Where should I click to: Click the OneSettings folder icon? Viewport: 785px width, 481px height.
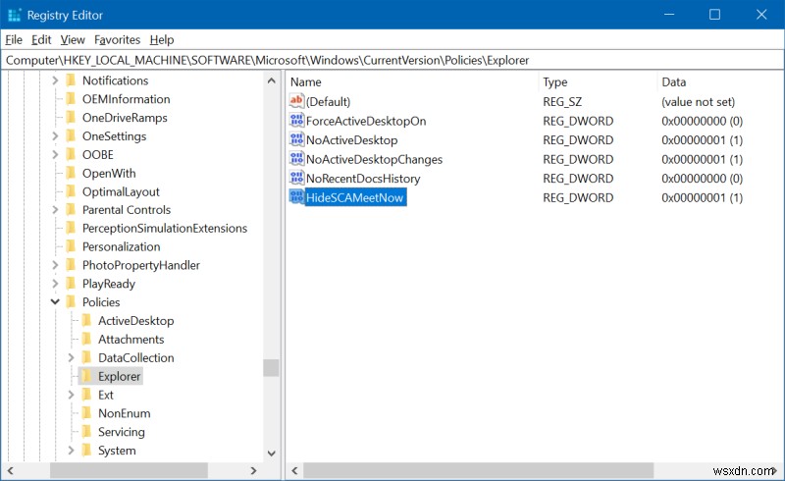pyautogui.click(x=71, y=135)
